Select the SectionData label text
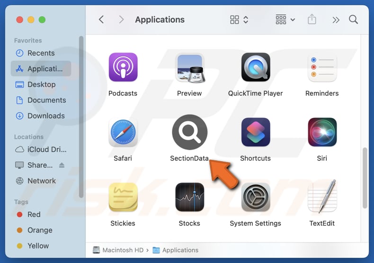 coord(189,158)
